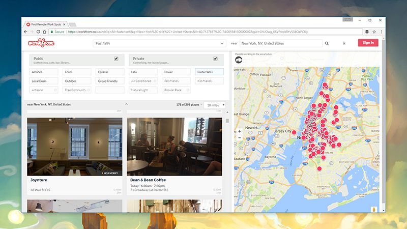Toggle the Food filter

(77, 72)
